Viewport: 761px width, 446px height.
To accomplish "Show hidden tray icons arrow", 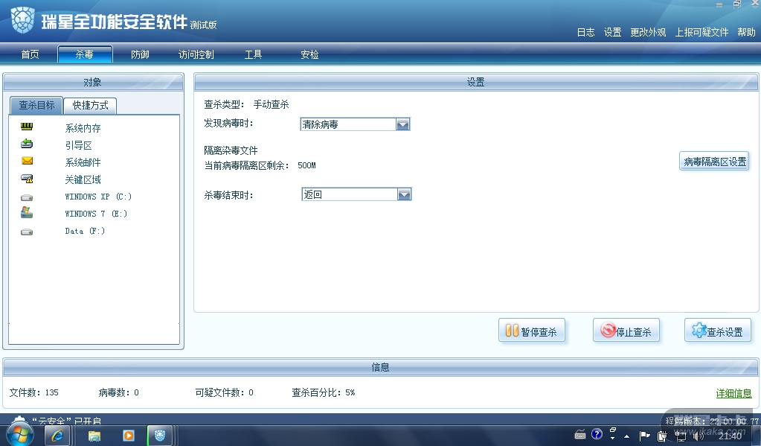I will coord(627,436).
